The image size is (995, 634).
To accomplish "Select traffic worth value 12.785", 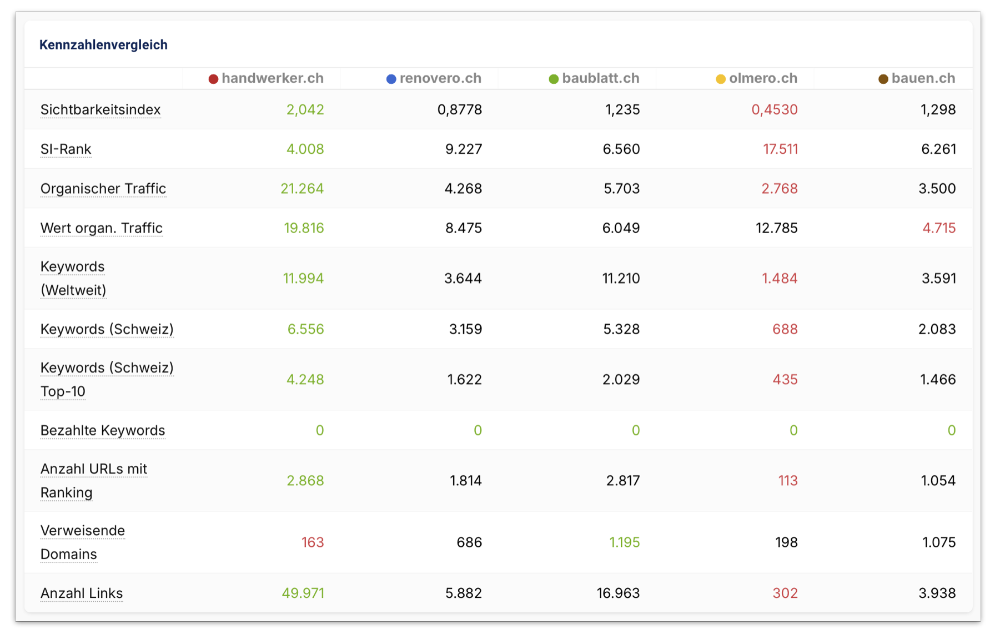I will (777, 228).
